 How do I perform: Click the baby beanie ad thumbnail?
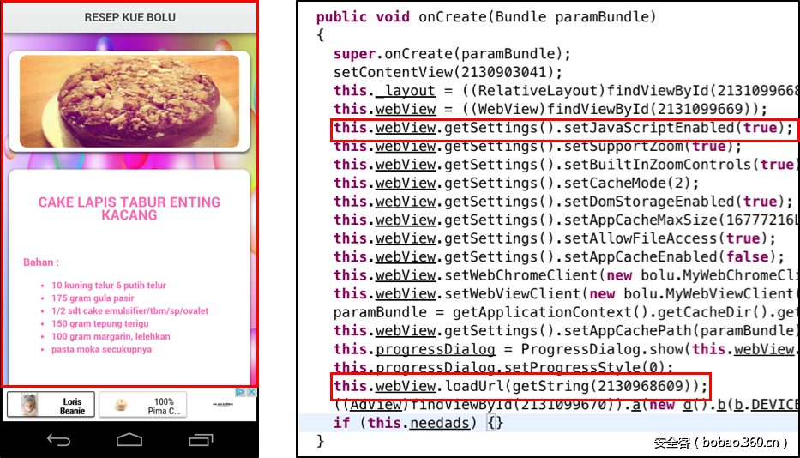(x=29, y=405)
